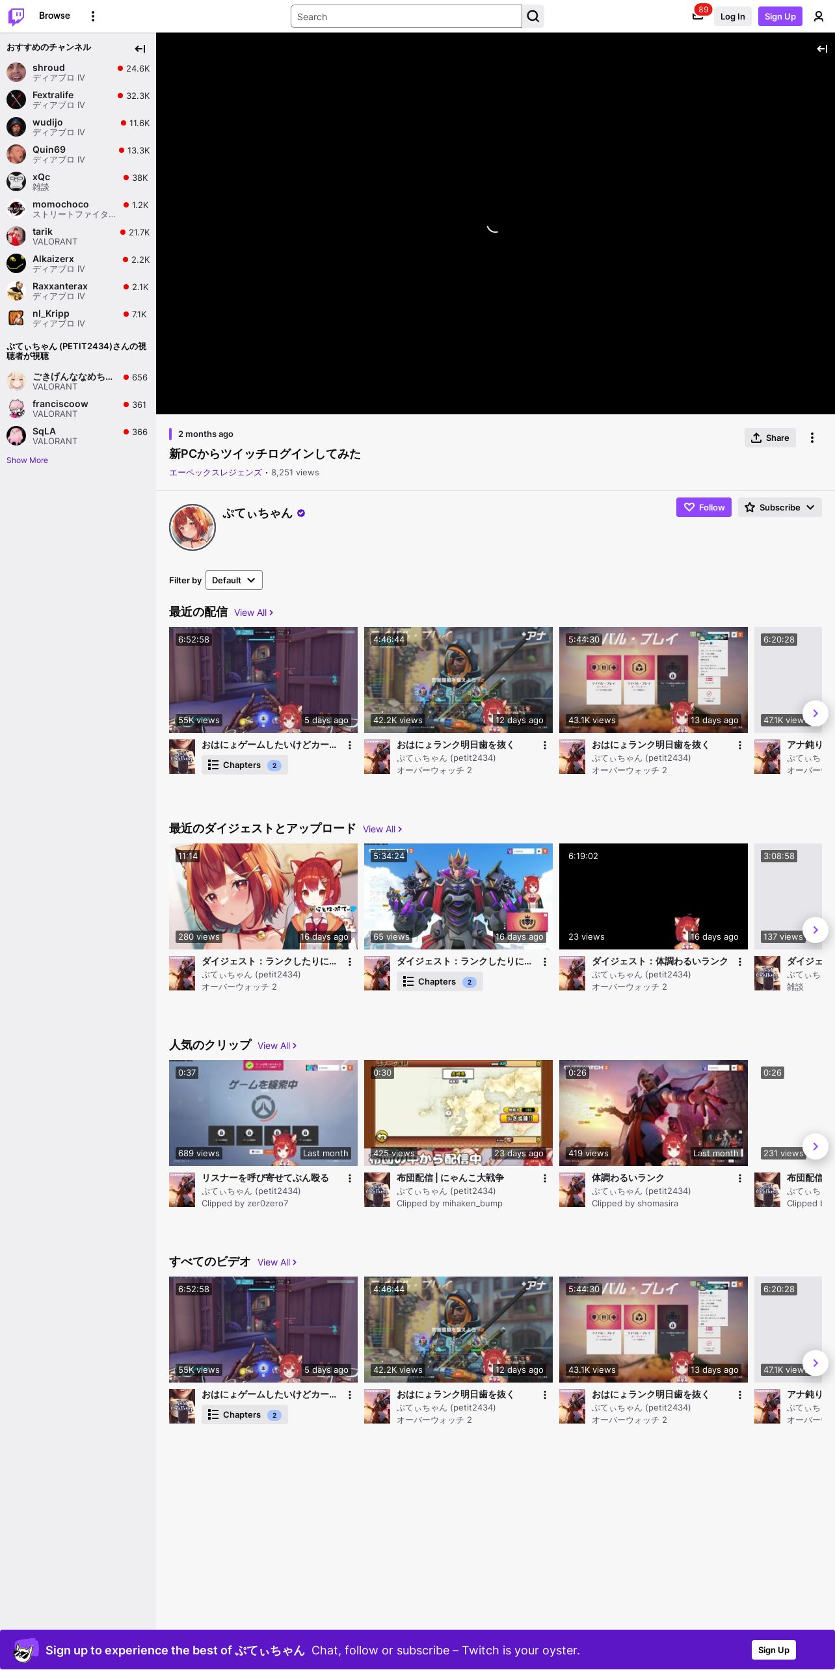Click Show More in the sidebar
Screen dimensions: 835x1670
coord(27,460)
